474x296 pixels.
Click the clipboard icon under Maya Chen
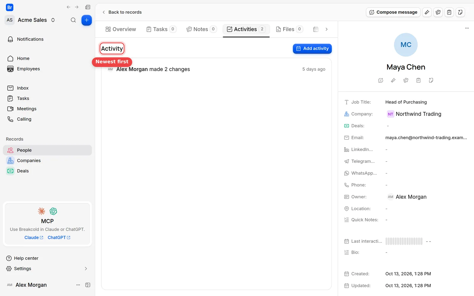pos(418,80)
